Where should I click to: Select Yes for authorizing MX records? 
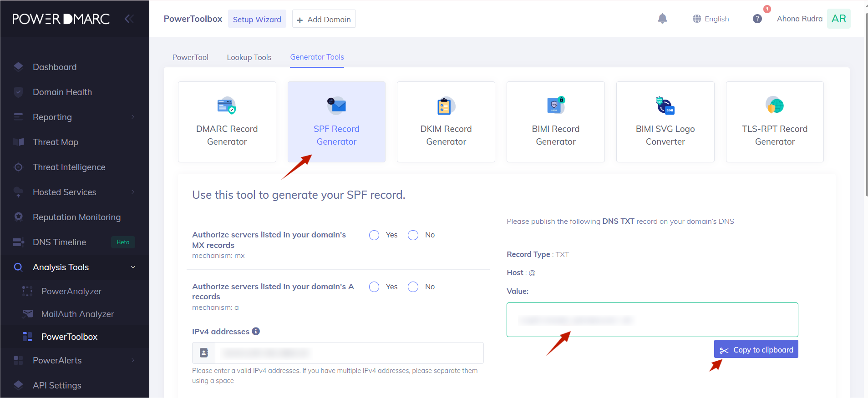click(374, 235)
